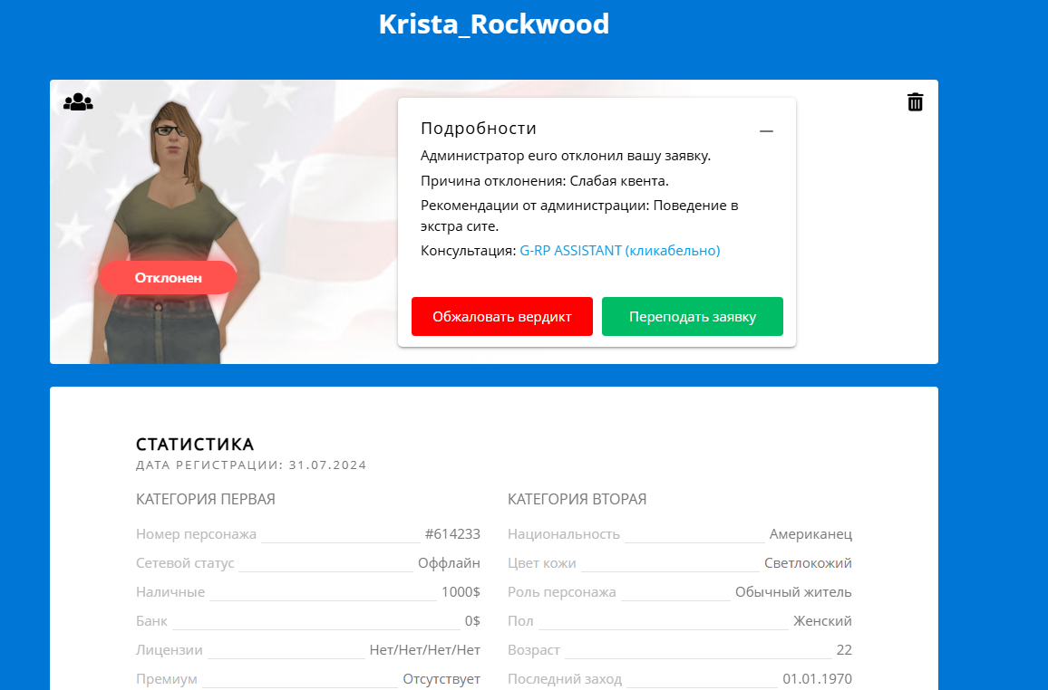Click the character number #614233 value
The image size is (1048, 690).
[451, 534]
